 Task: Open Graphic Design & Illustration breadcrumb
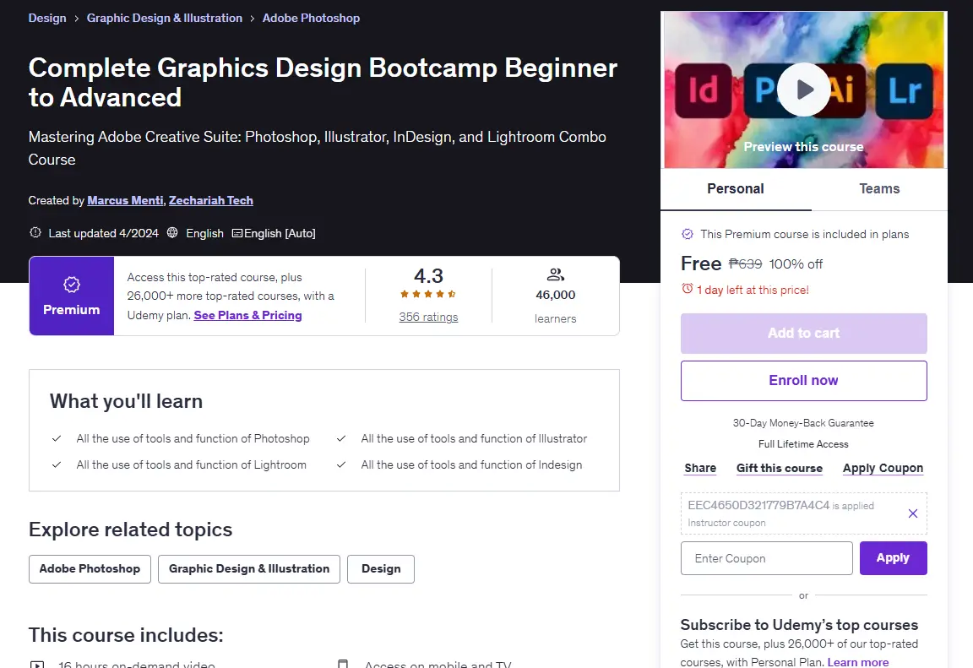click(165, 18)
